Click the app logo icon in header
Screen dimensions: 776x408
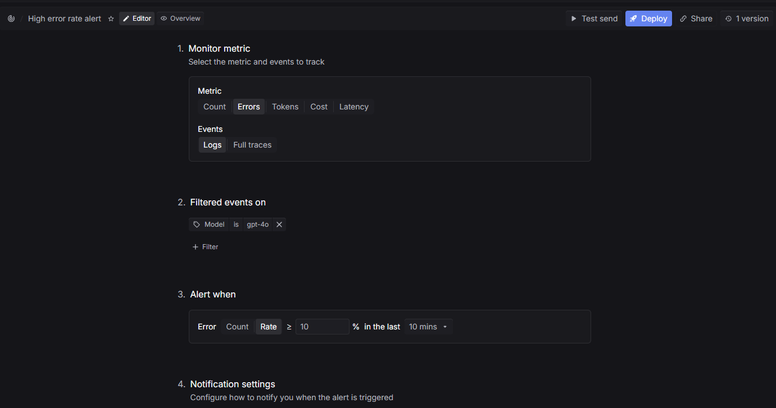11,19
